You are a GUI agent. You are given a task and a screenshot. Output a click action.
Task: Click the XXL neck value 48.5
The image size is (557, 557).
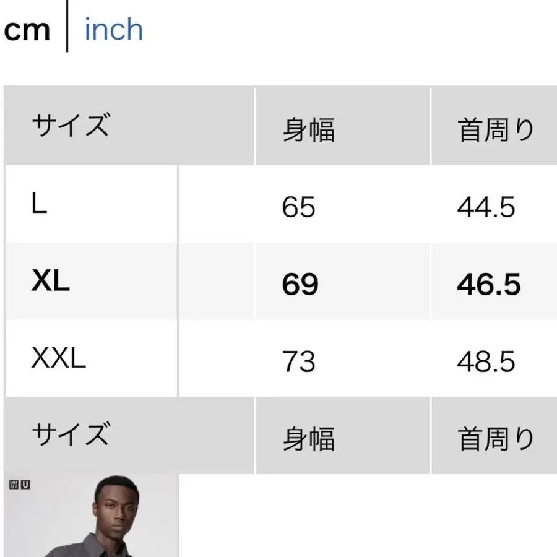tap(486, 361)
